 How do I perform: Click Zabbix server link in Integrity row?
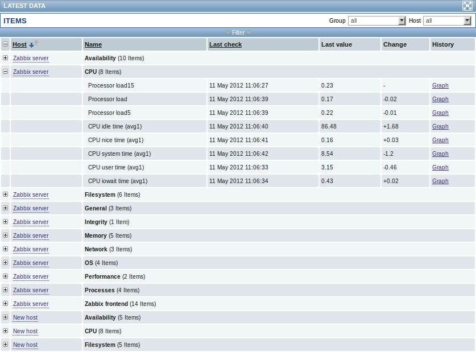tap(31, 222)
